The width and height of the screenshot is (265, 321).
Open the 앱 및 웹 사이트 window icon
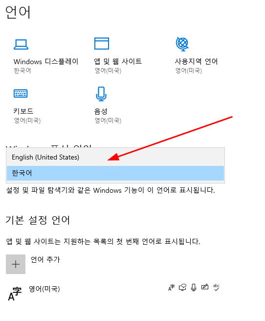tap(102, 44)
